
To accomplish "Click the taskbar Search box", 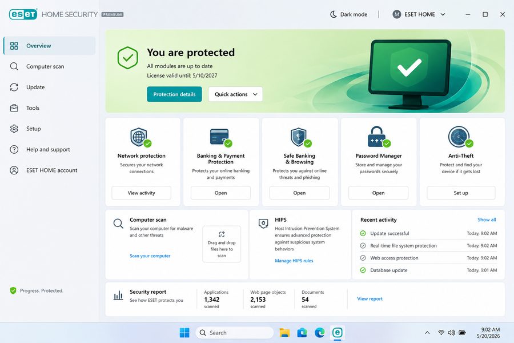I will click(x=235, y=333).
